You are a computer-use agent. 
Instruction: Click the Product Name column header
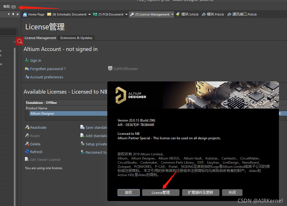(x=36, y=108)
